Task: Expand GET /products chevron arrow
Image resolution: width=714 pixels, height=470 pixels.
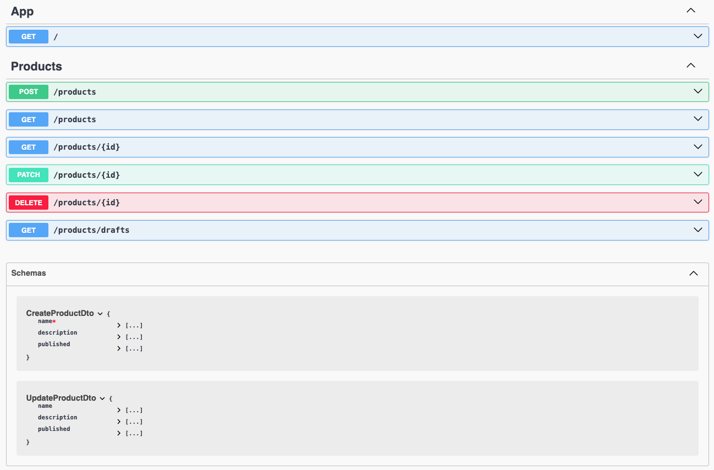Action: click(698, 119)
